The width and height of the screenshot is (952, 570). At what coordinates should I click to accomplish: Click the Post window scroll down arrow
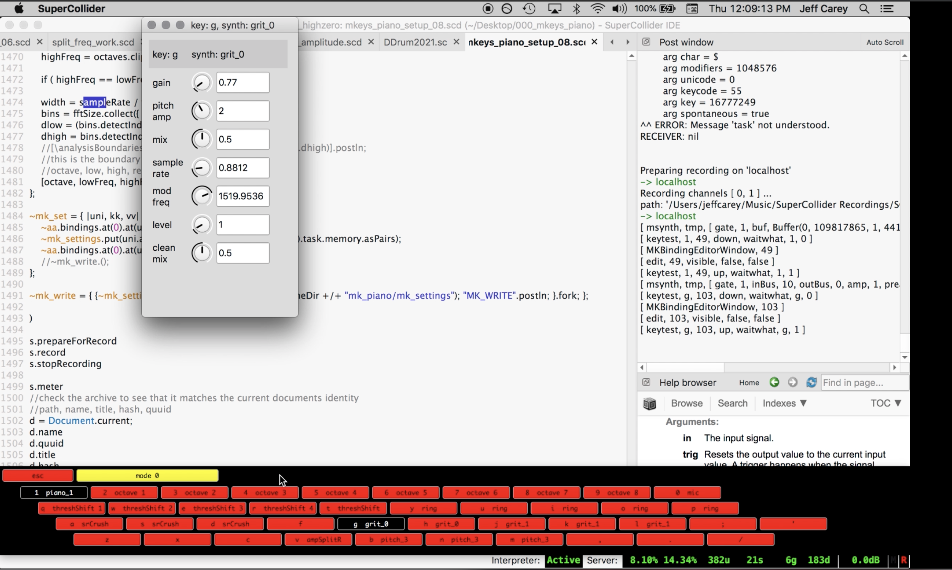coord(905,357)
